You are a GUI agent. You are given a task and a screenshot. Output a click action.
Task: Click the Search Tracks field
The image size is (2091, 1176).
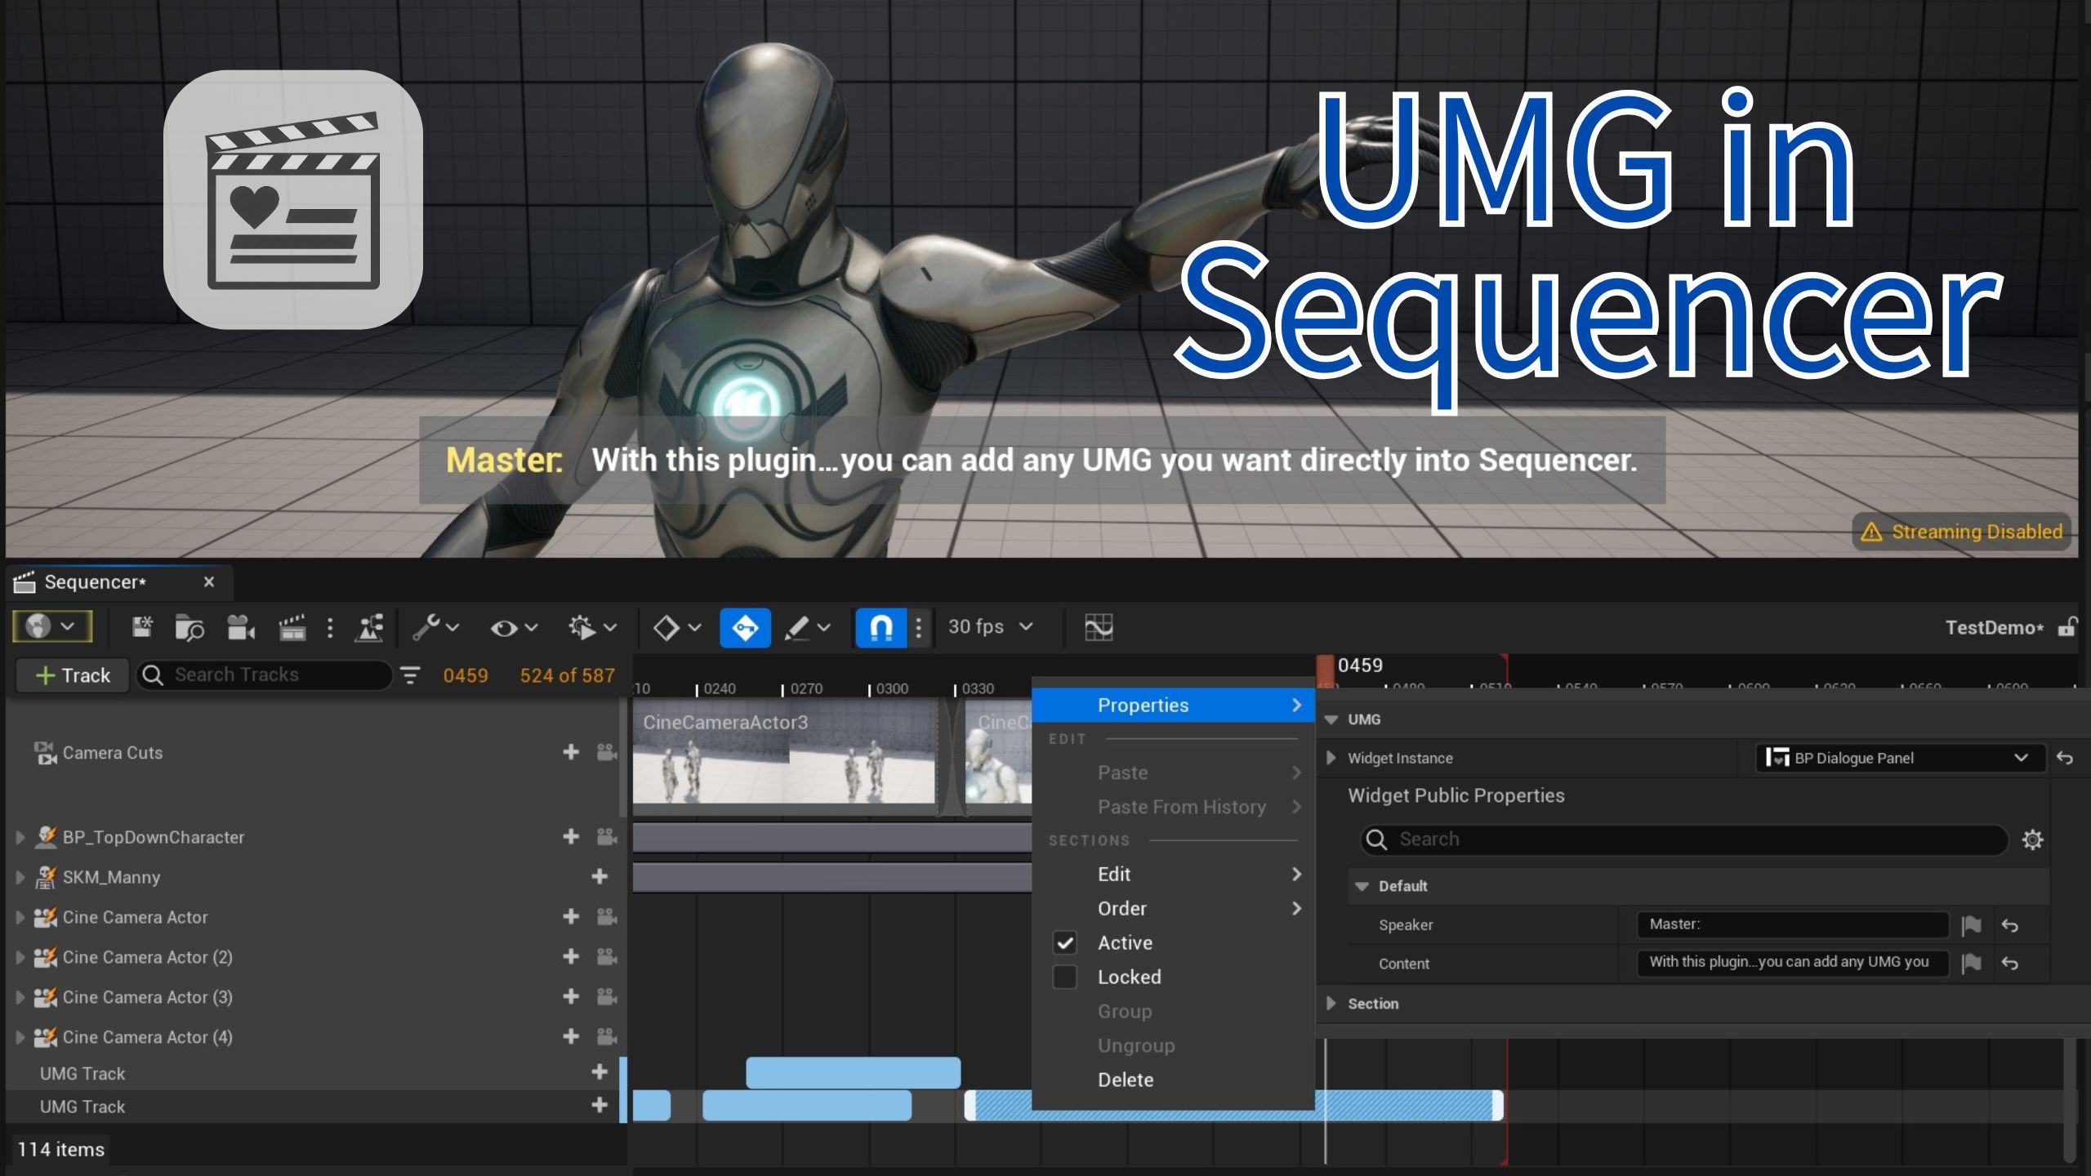(x=265, y=675)
